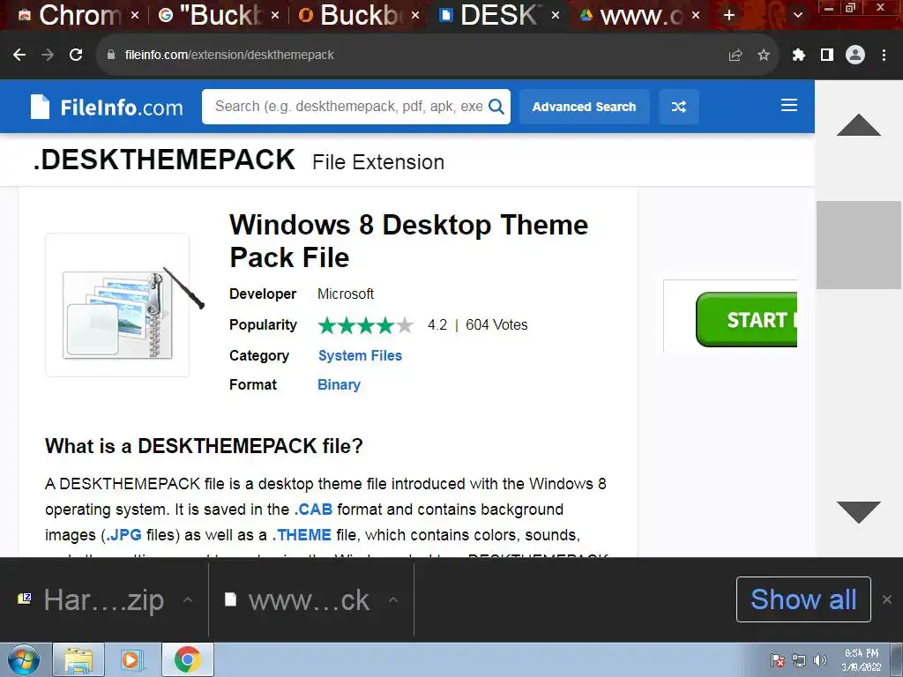Open Windows Media Player from the taskbar
This screenshot has width=903, height=677.
(x=131, y=659)
